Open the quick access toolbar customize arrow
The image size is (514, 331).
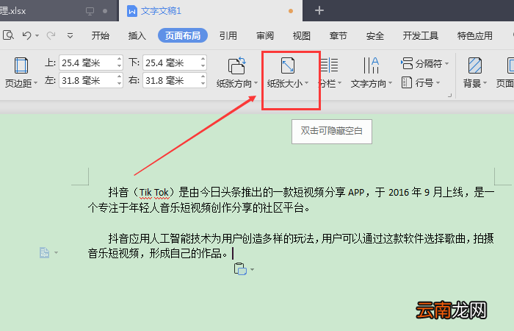tap(70, 35)
